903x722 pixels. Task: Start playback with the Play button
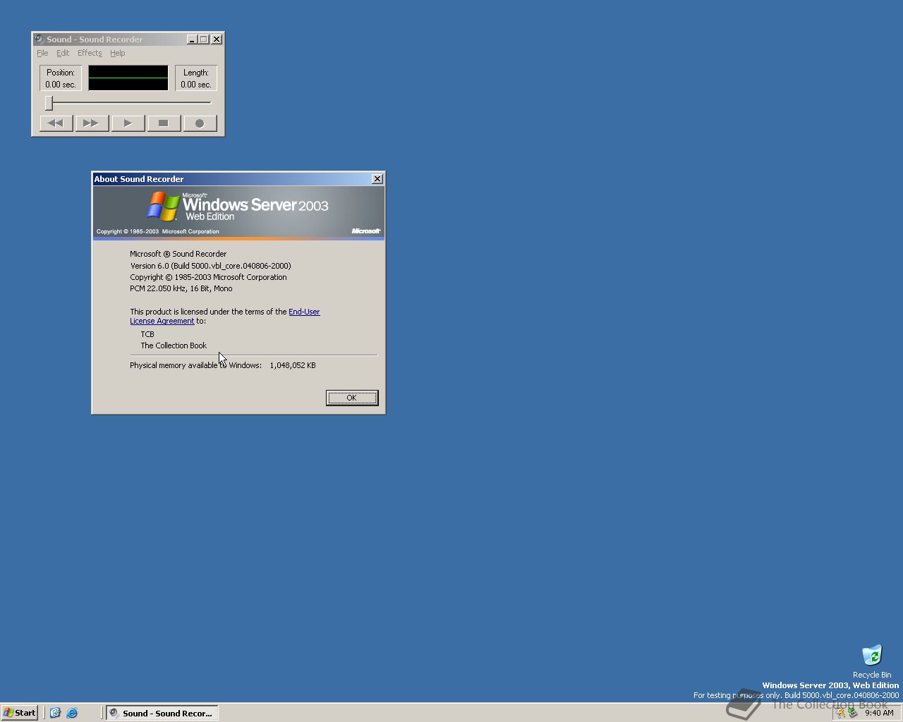128,123
